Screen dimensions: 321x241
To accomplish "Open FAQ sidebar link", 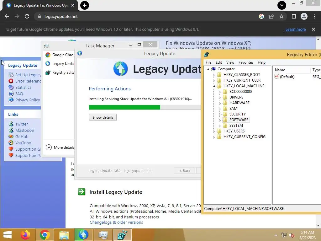I will [x=19, y=94].
